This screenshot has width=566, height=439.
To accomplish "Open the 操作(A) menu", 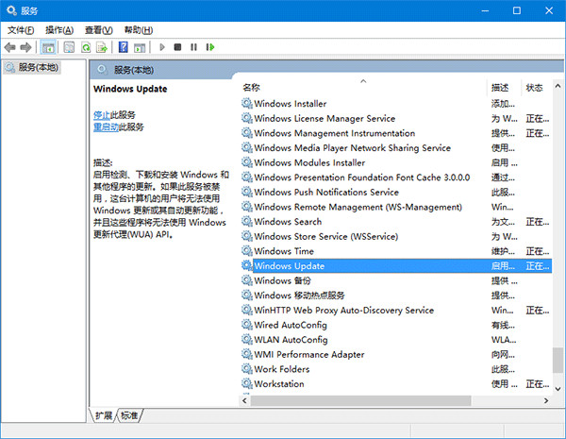I will [x=60, y=30].
